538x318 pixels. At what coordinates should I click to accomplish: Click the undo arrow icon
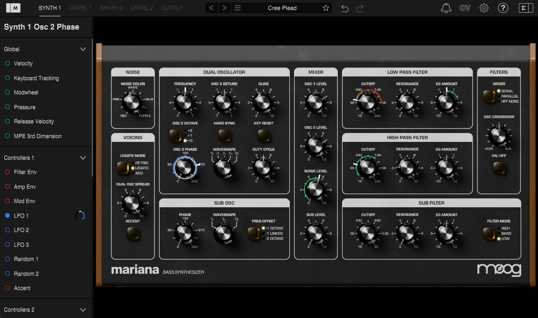(x=345, y=8)
